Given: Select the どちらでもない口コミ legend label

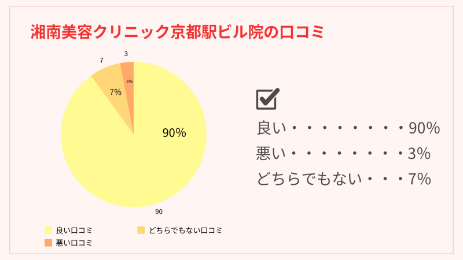Looking at the screenshot, I should (185, 231).
